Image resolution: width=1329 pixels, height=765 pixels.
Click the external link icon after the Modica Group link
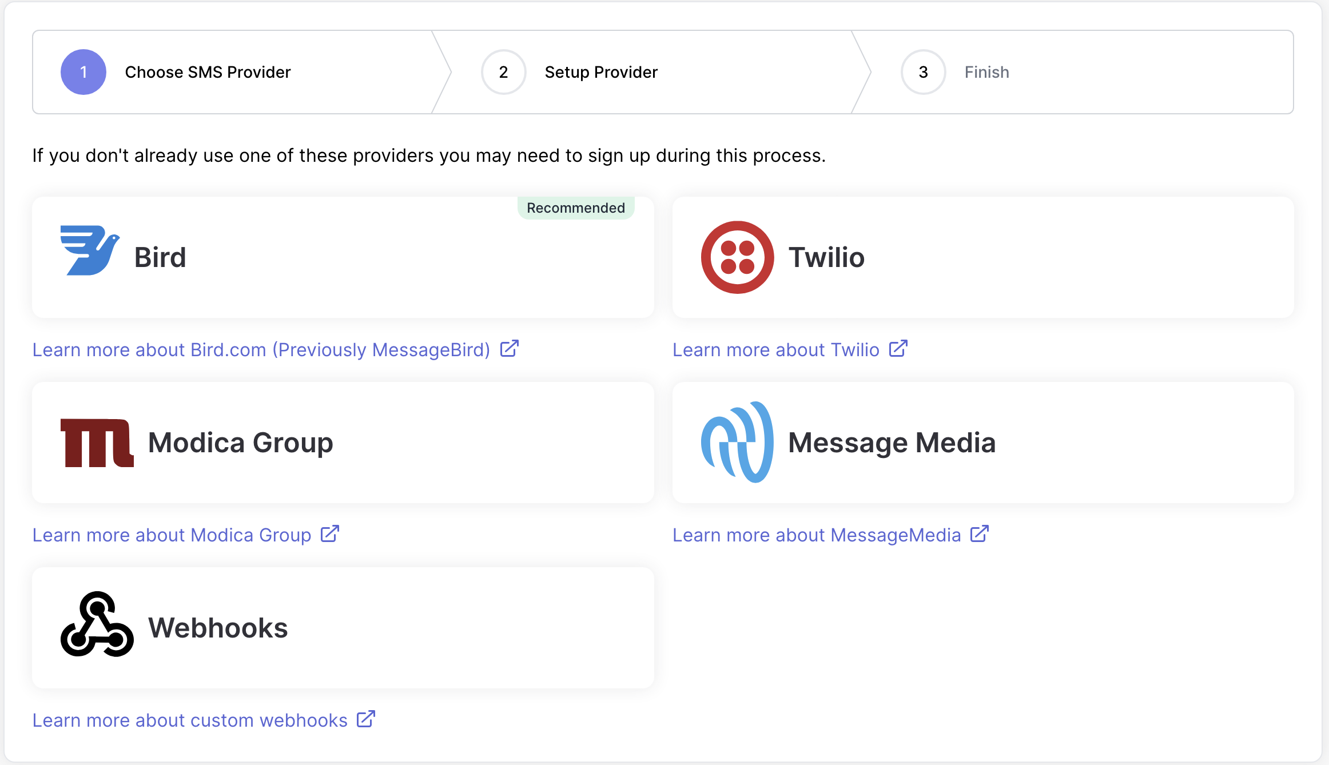pos(329,534)
